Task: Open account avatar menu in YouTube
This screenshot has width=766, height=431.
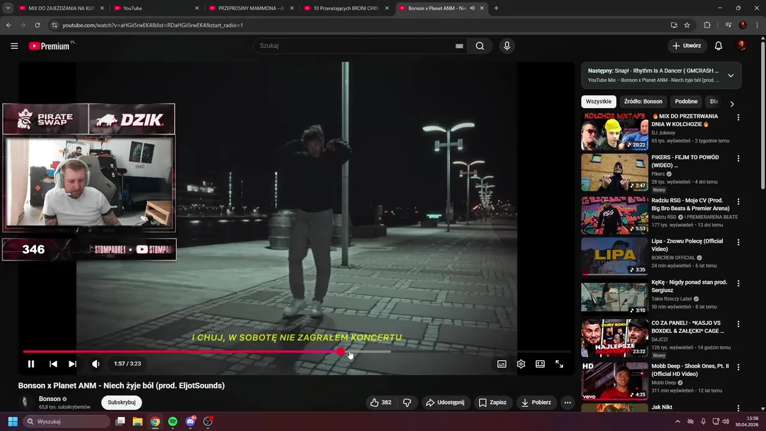Action: (741, 46)
